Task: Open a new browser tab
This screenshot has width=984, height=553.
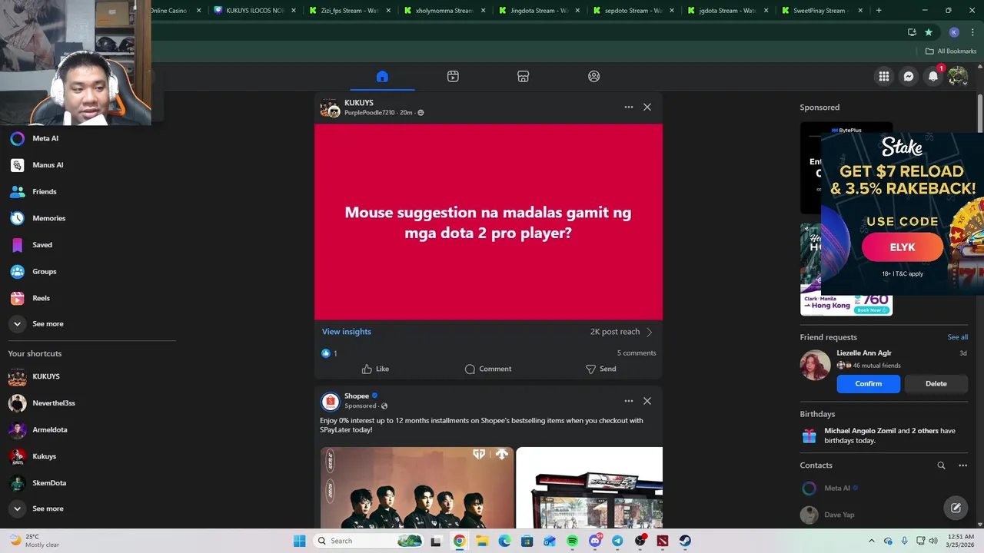Action: [879, 11]
